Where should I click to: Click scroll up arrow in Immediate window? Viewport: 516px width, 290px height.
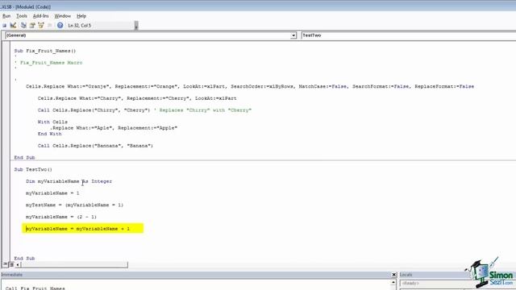[393, 283]
